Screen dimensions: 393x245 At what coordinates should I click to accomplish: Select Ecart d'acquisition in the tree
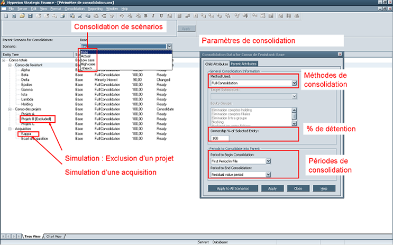(x=34, y=139)
